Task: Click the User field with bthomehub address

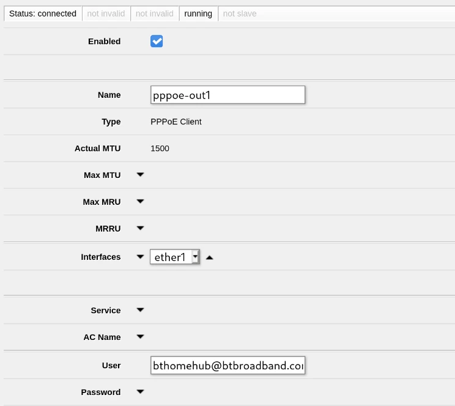Action: [x=227, y=365]
